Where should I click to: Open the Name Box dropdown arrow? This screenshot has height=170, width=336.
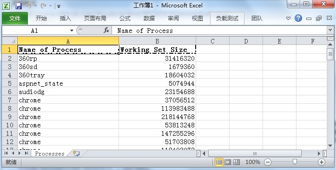click(72, 31)
